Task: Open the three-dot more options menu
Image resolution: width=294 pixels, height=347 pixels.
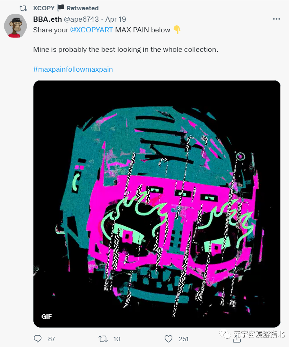Action: (276, 19)
